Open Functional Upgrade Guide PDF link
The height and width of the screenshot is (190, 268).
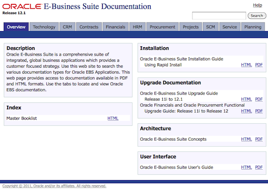pyautogui.click(x=259, y=111)
